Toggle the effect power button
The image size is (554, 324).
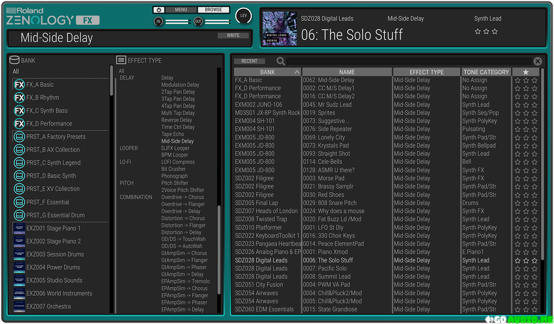click(x=159, y=10)
